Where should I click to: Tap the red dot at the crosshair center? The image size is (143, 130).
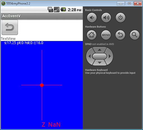point(42,85)
